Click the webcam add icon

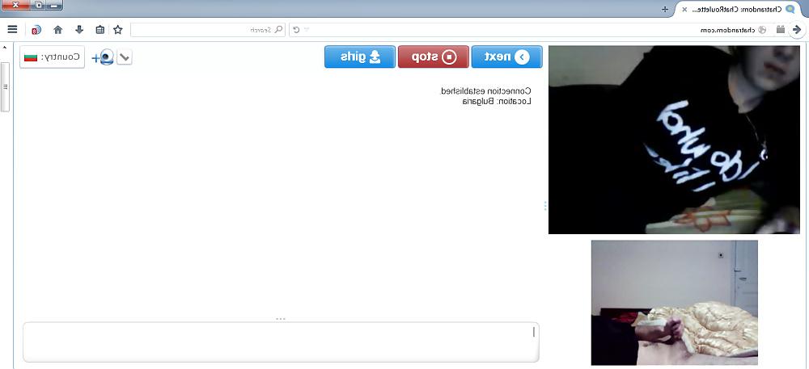point(103,57)
